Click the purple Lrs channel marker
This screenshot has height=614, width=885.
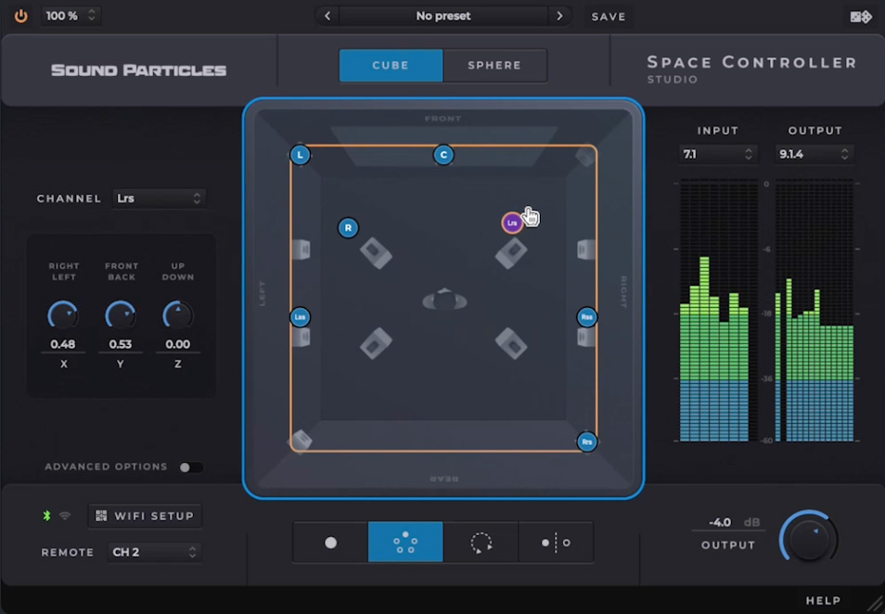pyautogui.click(x=512, y=223)
